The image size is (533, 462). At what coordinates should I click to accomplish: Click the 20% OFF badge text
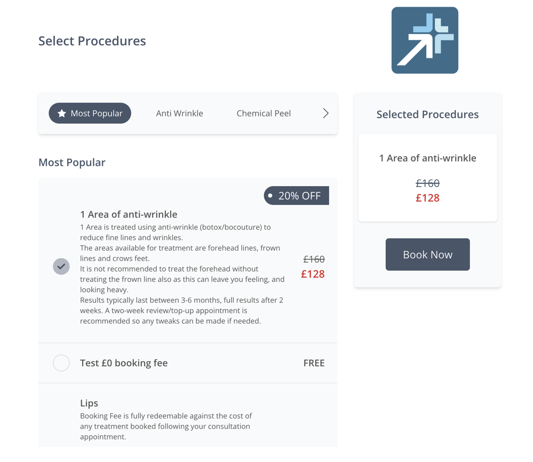[299, 196]
